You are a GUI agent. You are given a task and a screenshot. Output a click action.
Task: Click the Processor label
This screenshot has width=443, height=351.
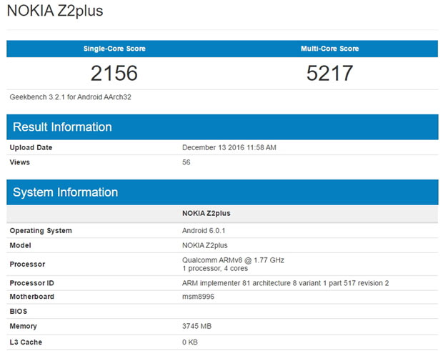[27, 265]
